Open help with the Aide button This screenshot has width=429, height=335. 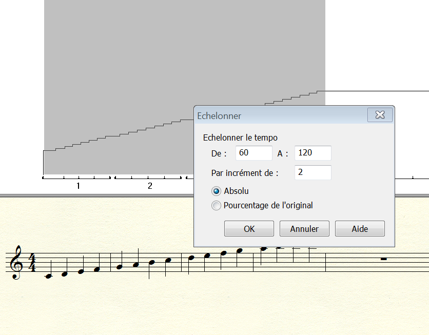(359, 229)
